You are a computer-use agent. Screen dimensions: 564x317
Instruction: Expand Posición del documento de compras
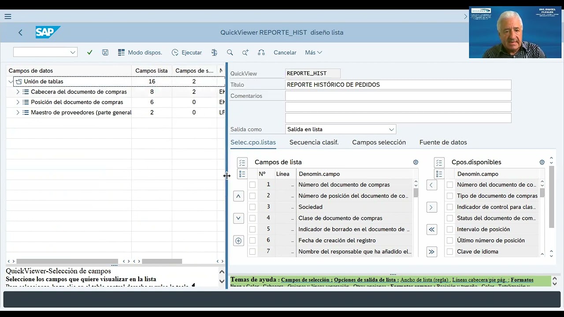(x=18, y=102)
